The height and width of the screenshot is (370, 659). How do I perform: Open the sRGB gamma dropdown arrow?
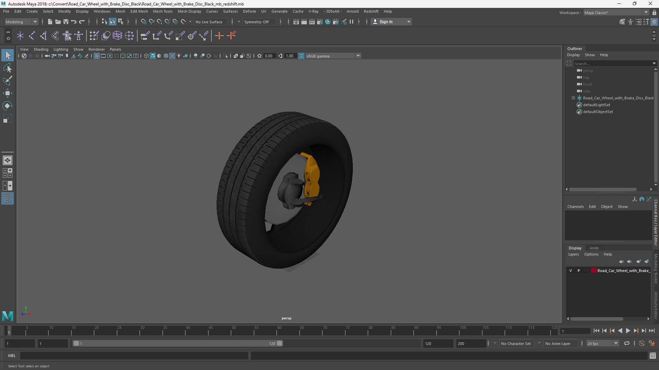point(358,56)
